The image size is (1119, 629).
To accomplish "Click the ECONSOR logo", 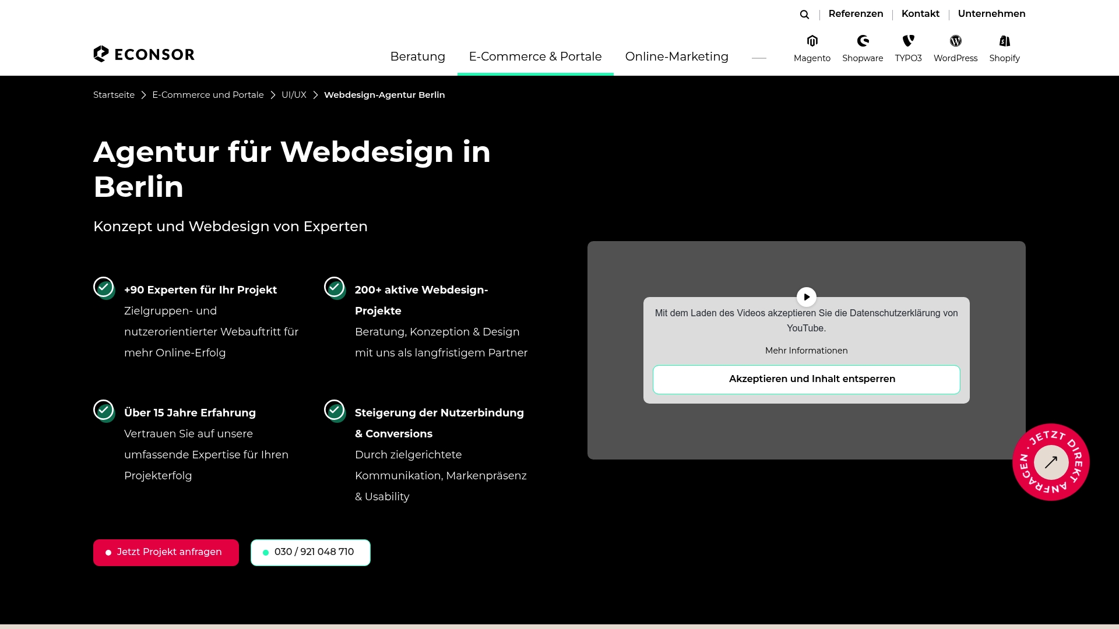I will [143, 54].
